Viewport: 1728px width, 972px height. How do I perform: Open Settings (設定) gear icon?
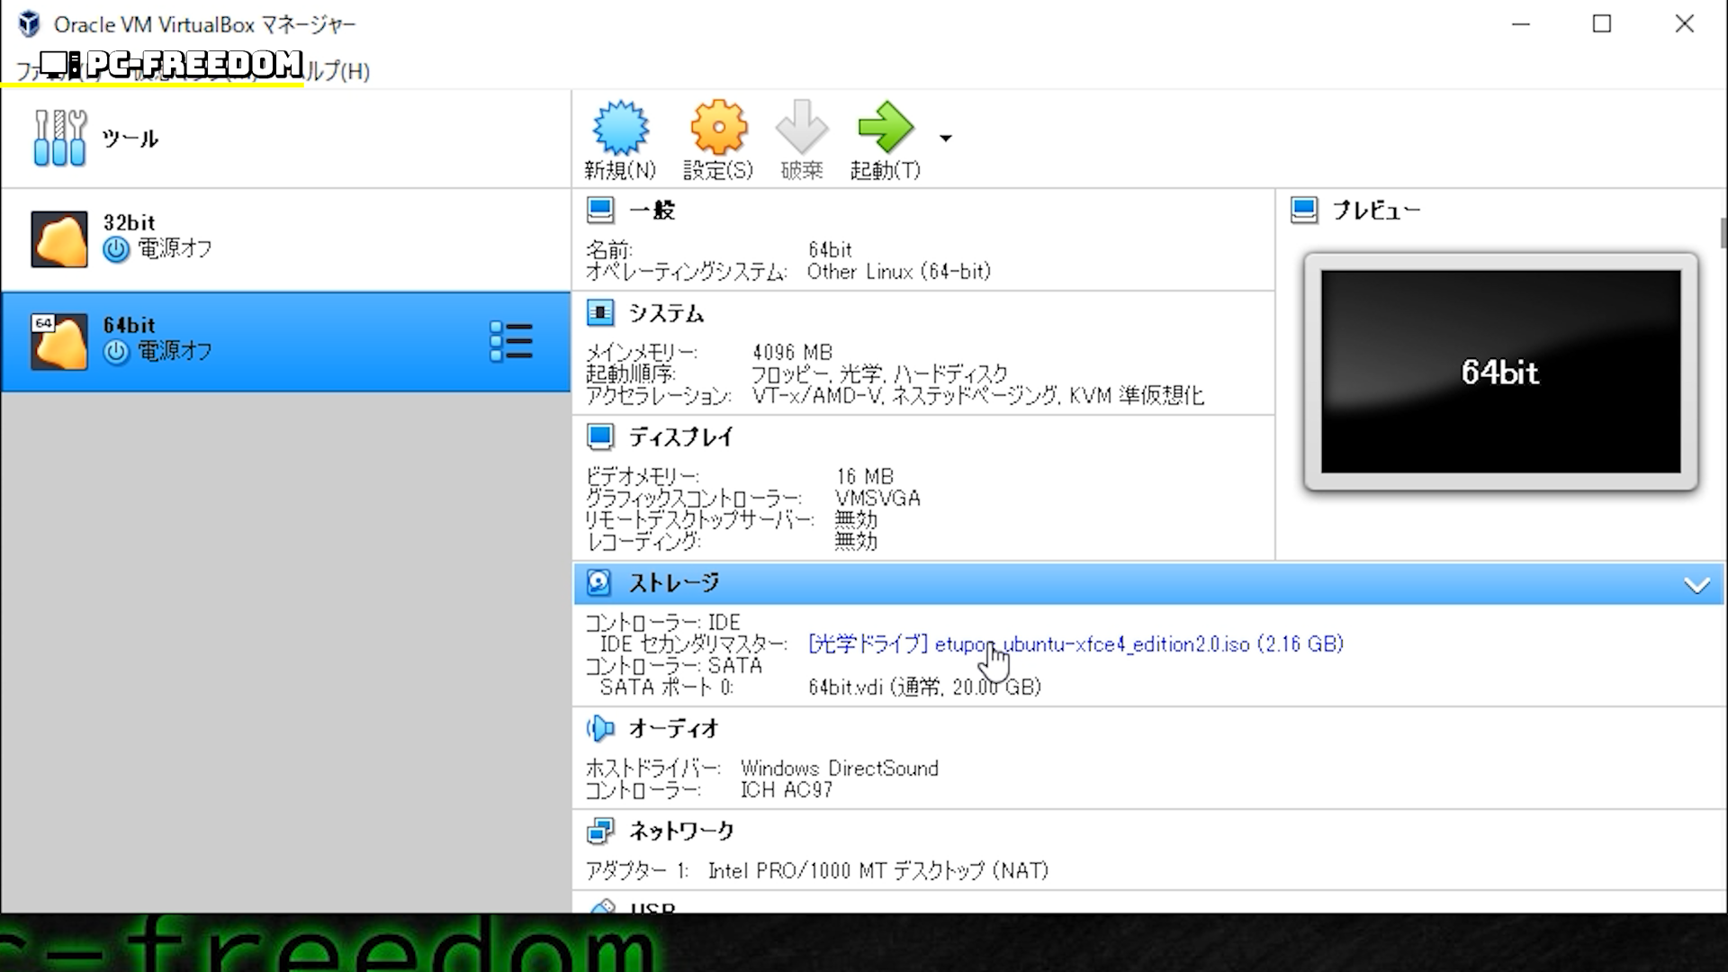pos(718,129)
